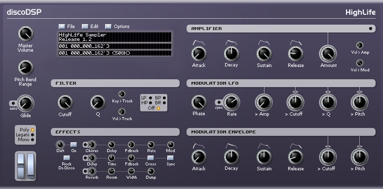Select the Mono voice mode

pos(33,140)
